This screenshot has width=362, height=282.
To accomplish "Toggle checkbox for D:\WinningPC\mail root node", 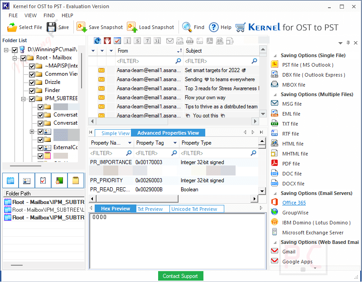I will click(x=15, y=50).
